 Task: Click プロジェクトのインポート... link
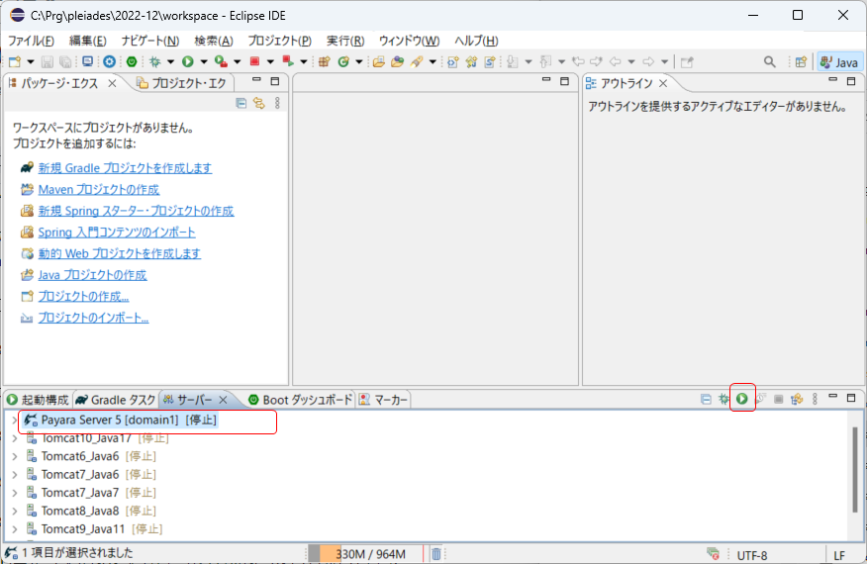[x=93, y=318]
